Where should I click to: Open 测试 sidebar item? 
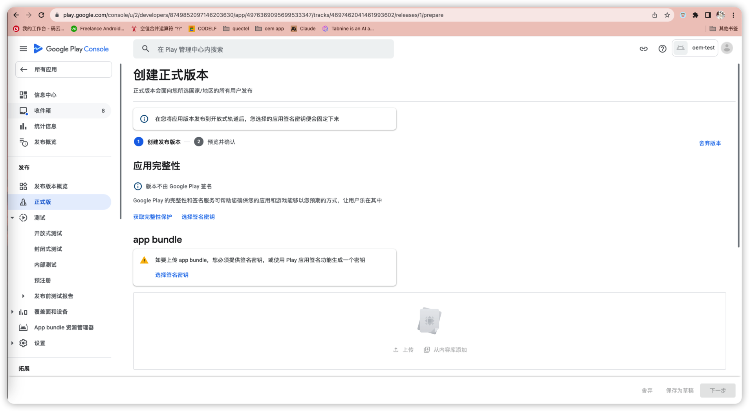[x=40, y=218]
